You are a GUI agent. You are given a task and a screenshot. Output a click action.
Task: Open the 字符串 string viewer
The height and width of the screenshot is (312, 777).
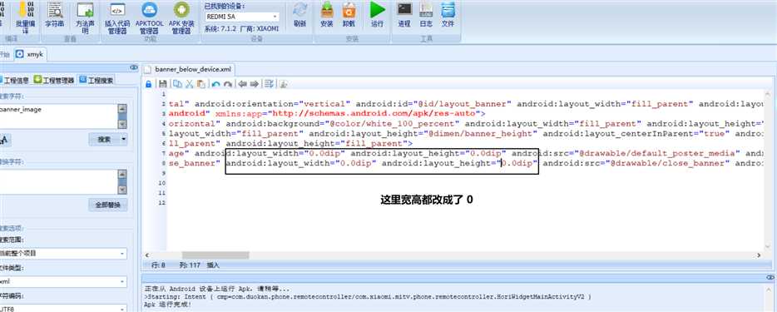tap(55, 15)
